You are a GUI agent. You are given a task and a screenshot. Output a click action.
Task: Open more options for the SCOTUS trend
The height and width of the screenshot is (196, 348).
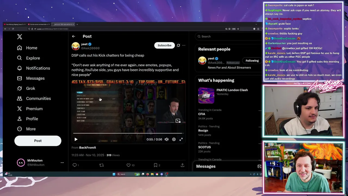coord(260,143)
